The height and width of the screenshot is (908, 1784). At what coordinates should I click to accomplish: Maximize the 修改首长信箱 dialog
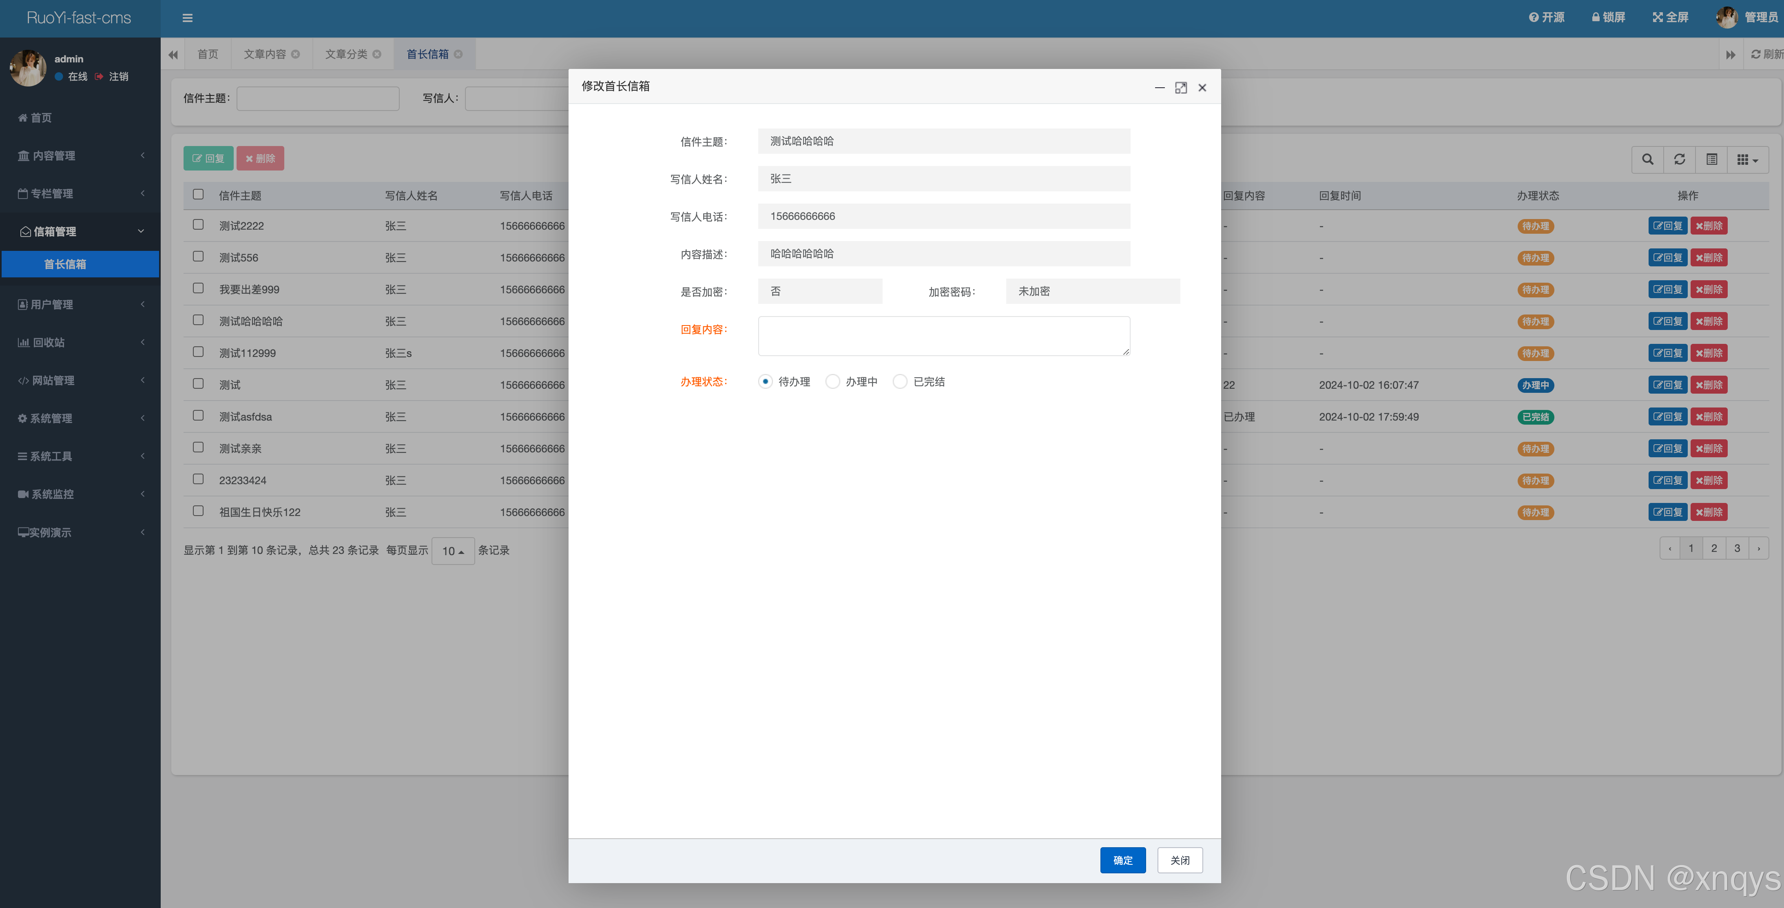tap(1181, 87)
